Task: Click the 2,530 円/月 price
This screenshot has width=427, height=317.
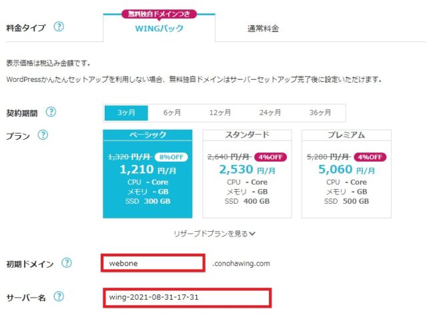Action: (x=248, y=170)
